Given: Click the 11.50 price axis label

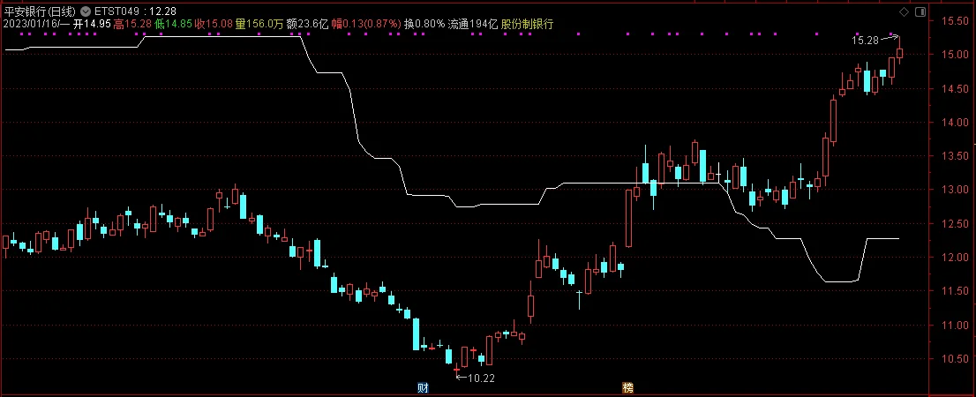Looking at the screenshot, I should 954,291.
